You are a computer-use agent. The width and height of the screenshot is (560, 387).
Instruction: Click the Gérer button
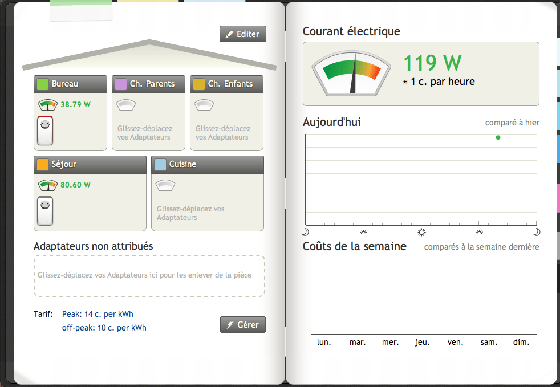[243, 324]
